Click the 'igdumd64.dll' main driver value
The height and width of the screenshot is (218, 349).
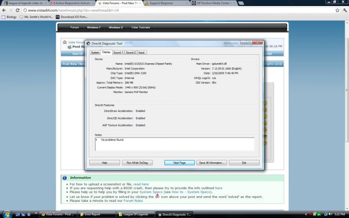click(x=219, y=64)
